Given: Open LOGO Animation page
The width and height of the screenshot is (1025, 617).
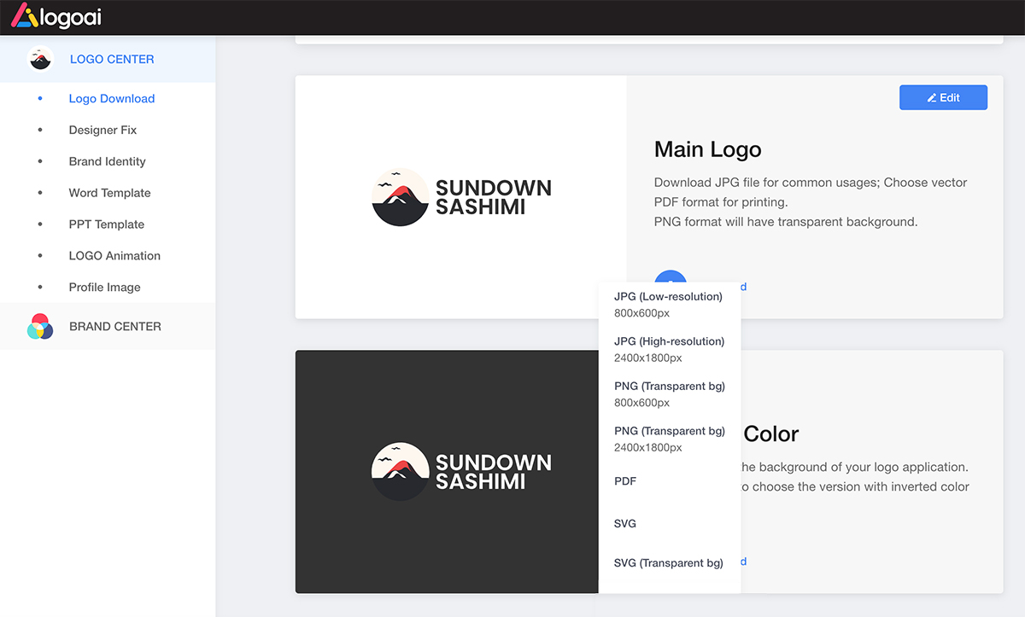Looking at the screenshot, I should [x=114, y=256].
